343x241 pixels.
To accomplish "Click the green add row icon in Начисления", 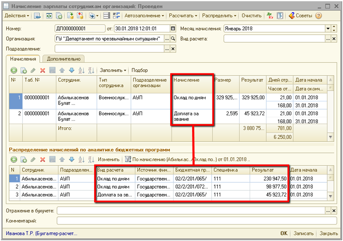I will (14, 70).
